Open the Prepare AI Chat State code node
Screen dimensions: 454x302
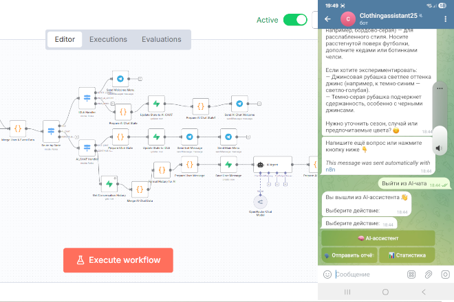[123, 112]
